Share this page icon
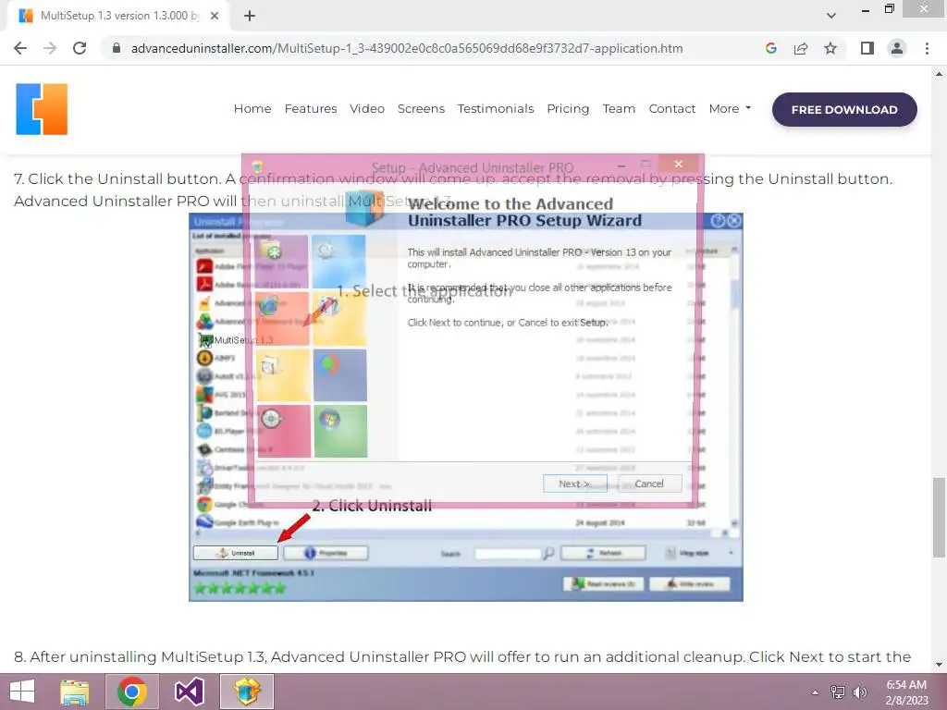 [x=801, y=48]
